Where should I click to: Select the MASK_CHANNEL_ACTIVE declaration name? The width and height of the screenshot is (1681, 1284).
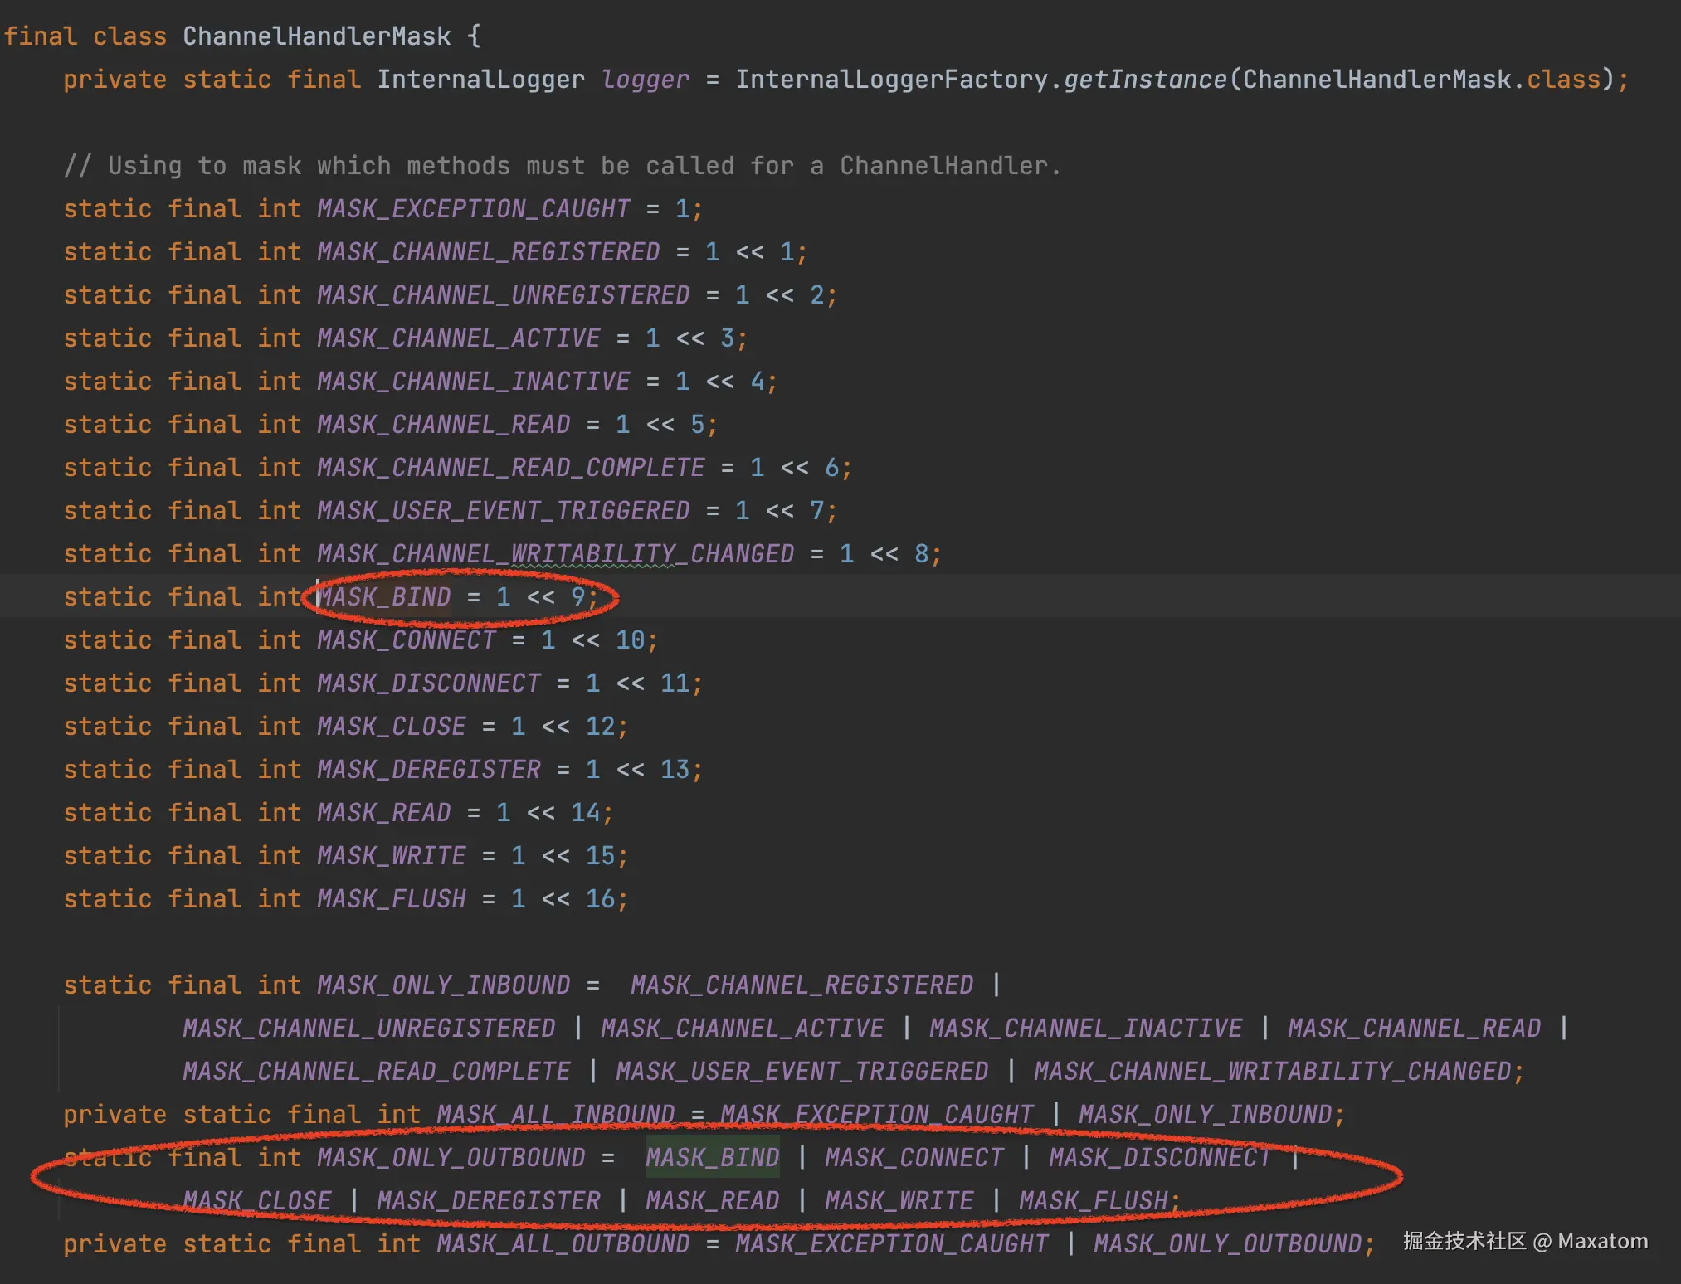(x=458, y=338)
